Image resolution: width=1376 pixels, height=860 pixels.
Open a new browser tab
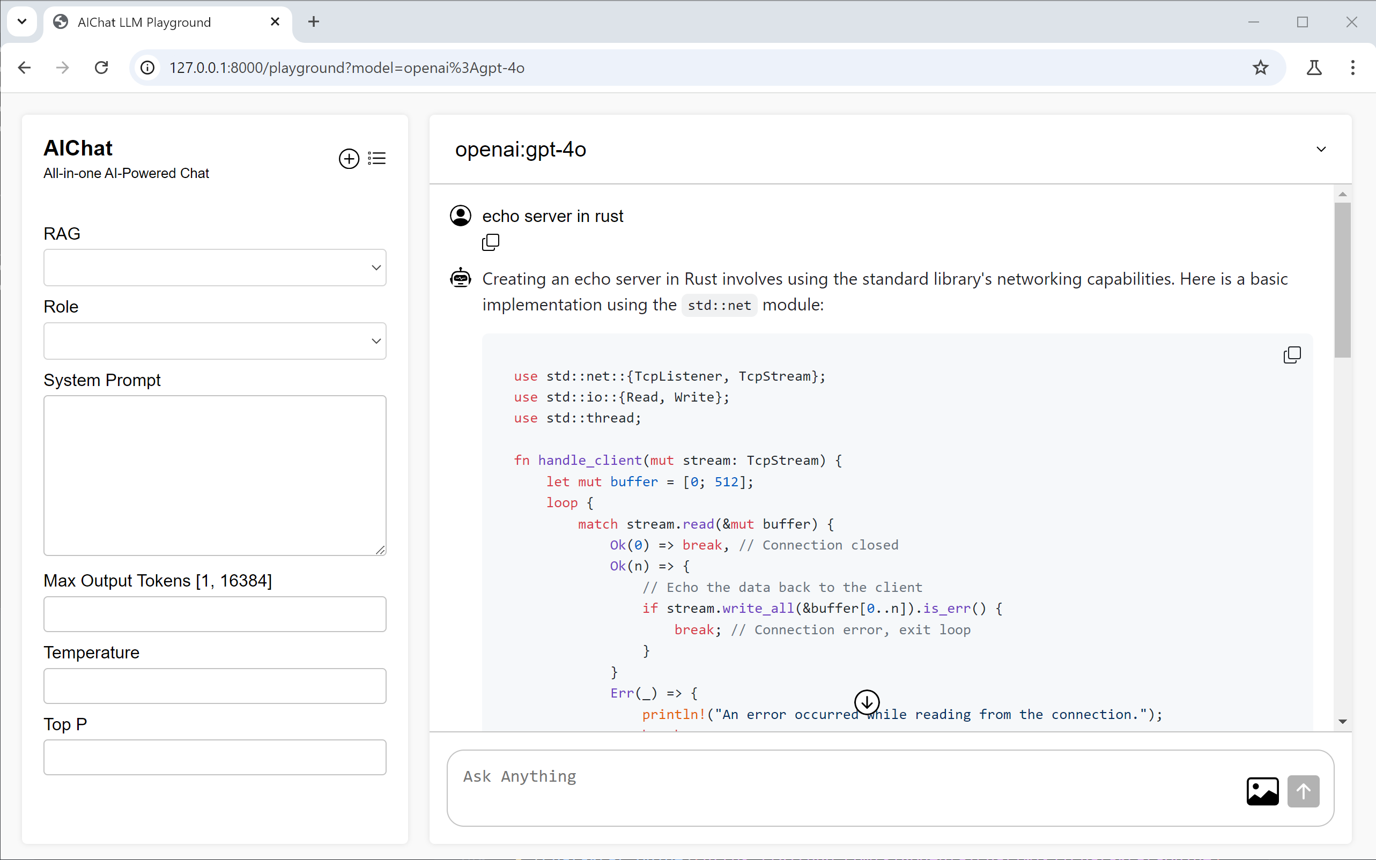coord(313,22)
